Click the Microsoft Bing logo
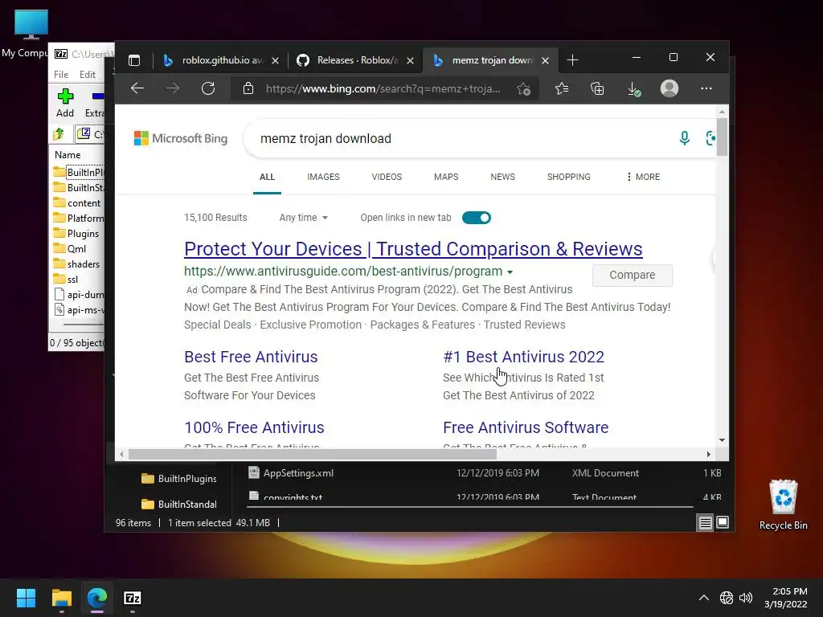 [x=181, y=138]
